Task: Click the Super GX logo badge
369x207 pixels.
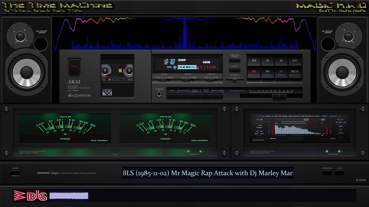Action: point(107,92)
